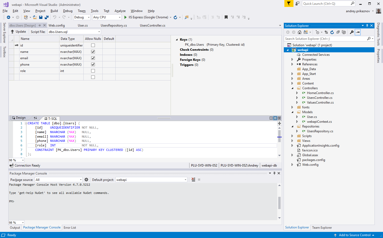This screenshot has height=238, width=383.
Task: Collapse the Models folder
Action: 292,112
